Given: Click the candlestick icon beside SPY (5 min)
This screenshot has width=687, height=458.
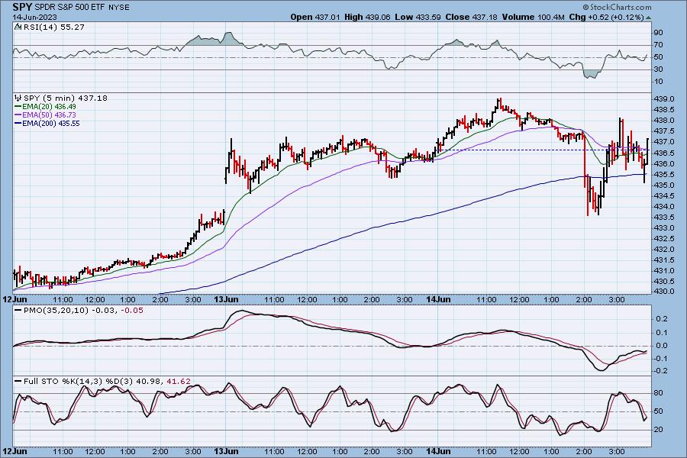Looking at the screenshot, I should coord(18,98).
